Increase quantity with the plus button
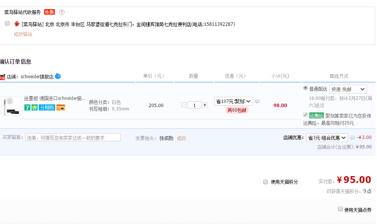 coord(205,105)
